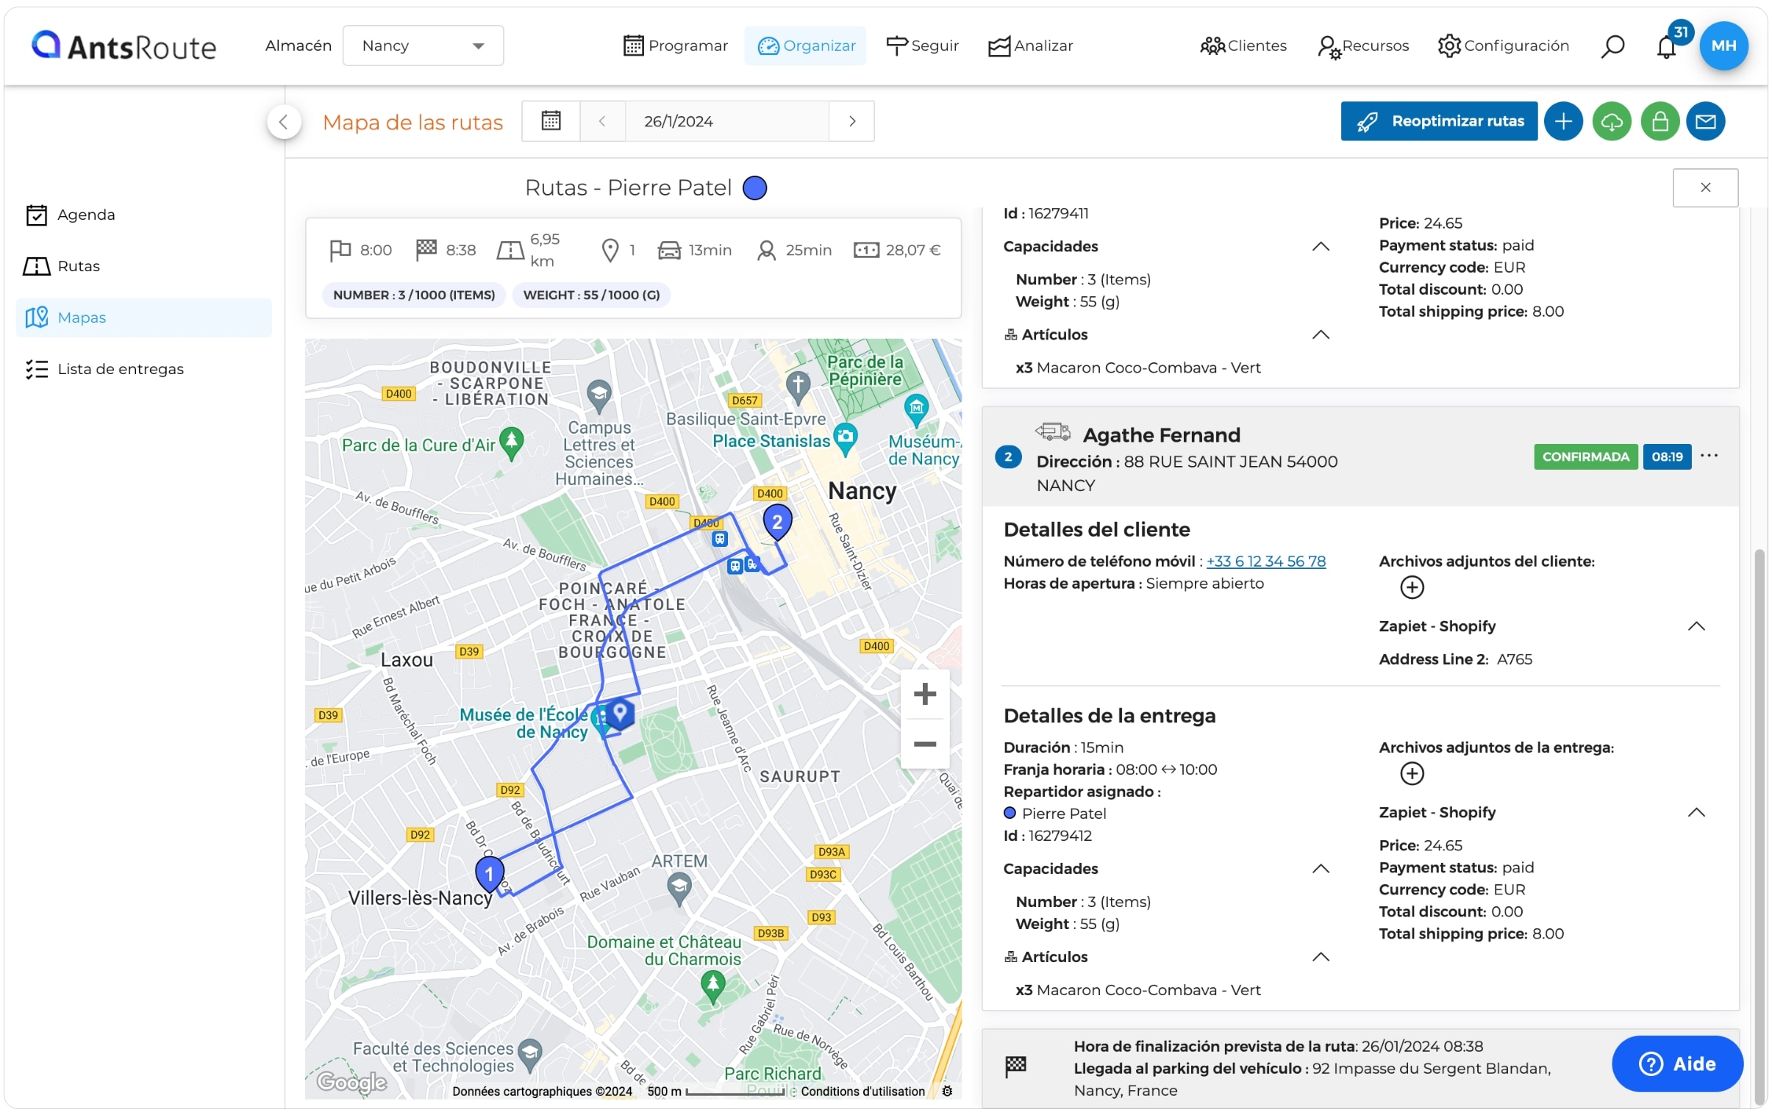1772x1115 pixels.
Task: Click Place Stanislas camera map pin
Action: click(846, 438)
